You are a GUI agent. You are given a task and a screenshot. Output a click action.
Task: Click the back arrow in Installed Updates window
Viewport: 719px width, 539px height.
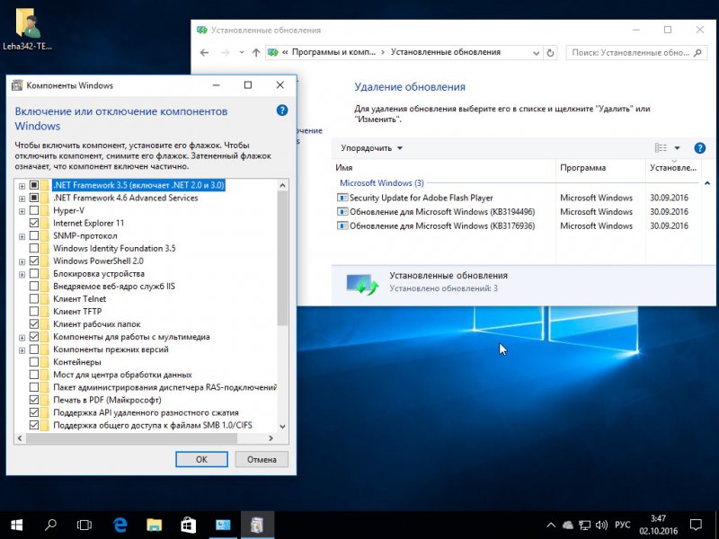[x=205, y=53]
